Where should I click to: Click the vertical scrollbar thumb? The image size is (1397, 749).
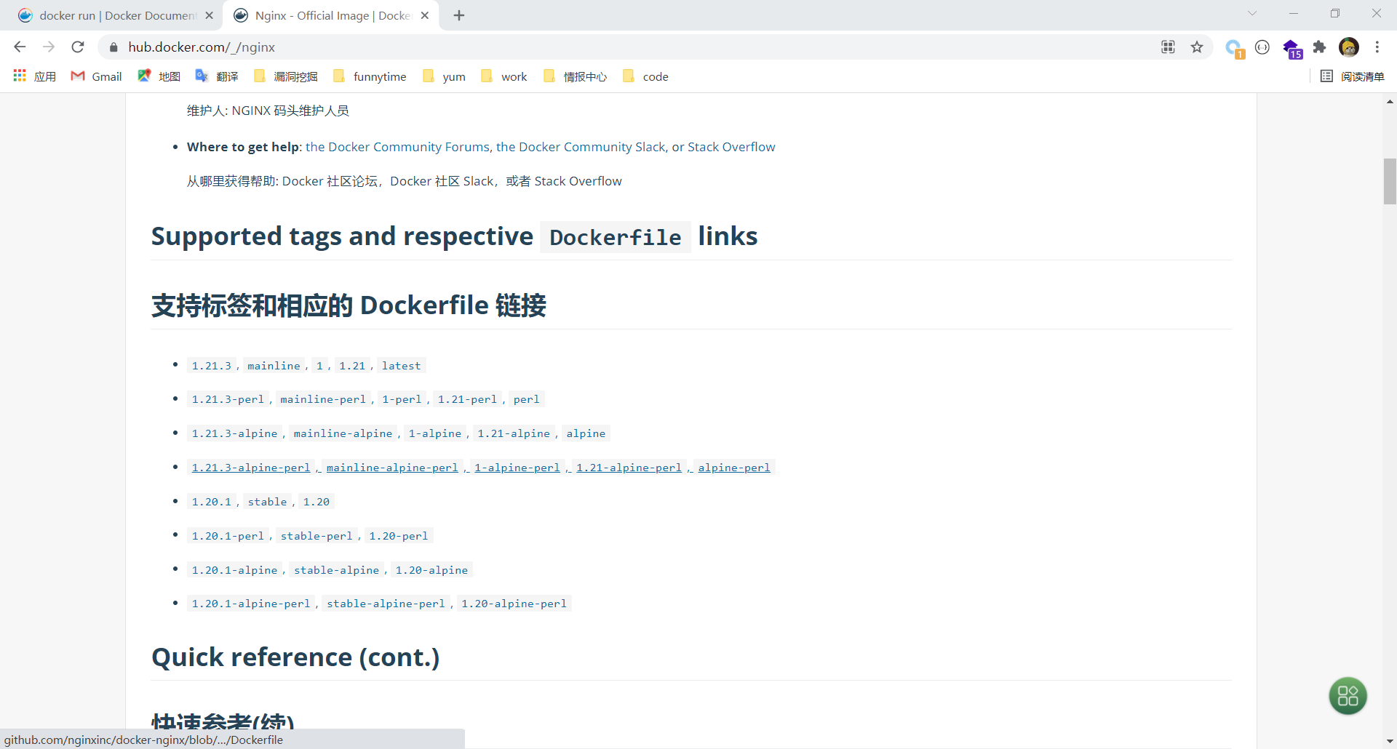pos(1390,181)
